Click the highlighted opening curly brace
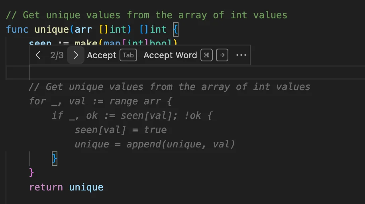Viewport: 365px width, 204px height. 175,29
